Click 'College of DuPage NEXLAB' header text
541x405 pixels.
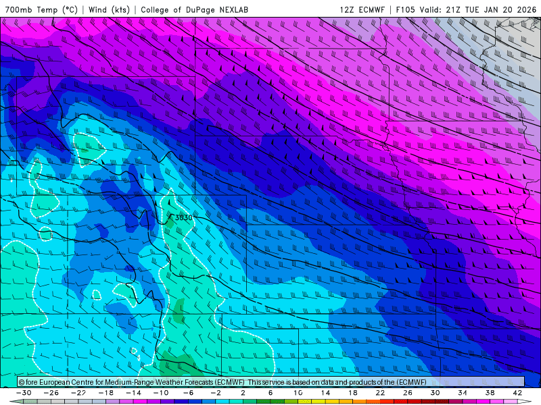tap(194, 9)
